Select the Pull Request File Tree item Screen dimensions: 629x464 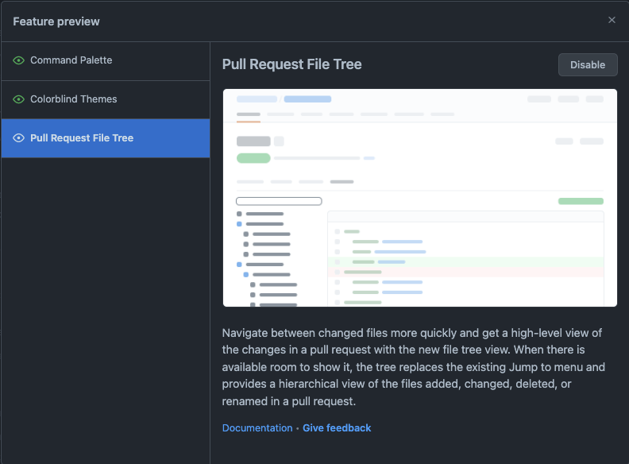pos(82,138)
